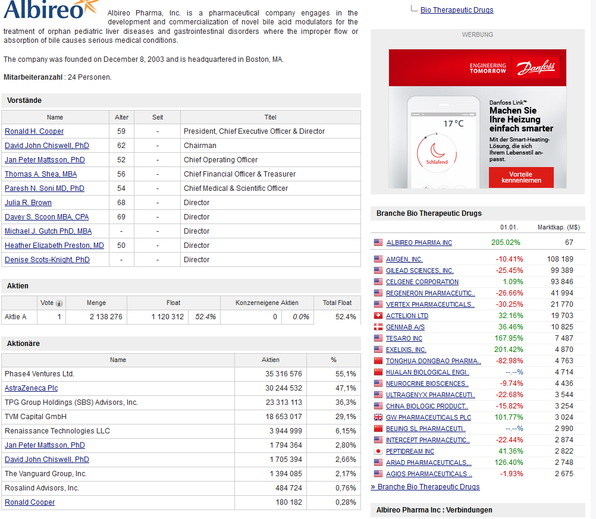Click TVM Capital GmbH shareholder row
Viewport: 596px width, 519px height.
181,417
